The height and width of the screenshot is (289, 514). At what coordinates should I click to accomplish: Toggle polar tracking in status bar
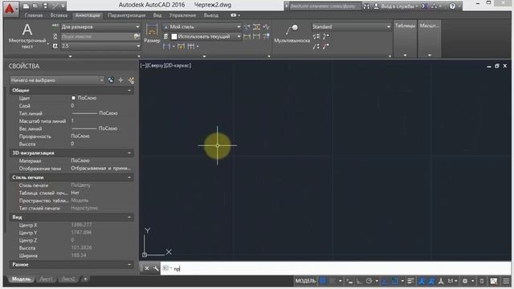pos(369,281)
